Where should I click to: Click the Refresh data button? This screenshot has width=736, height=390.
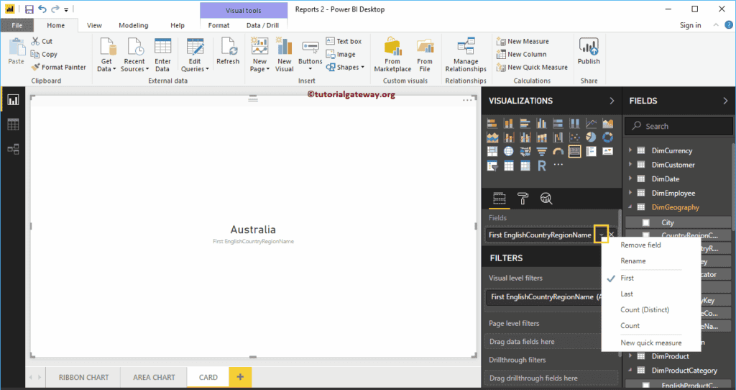pyautogui.click(x=228, y=52)
